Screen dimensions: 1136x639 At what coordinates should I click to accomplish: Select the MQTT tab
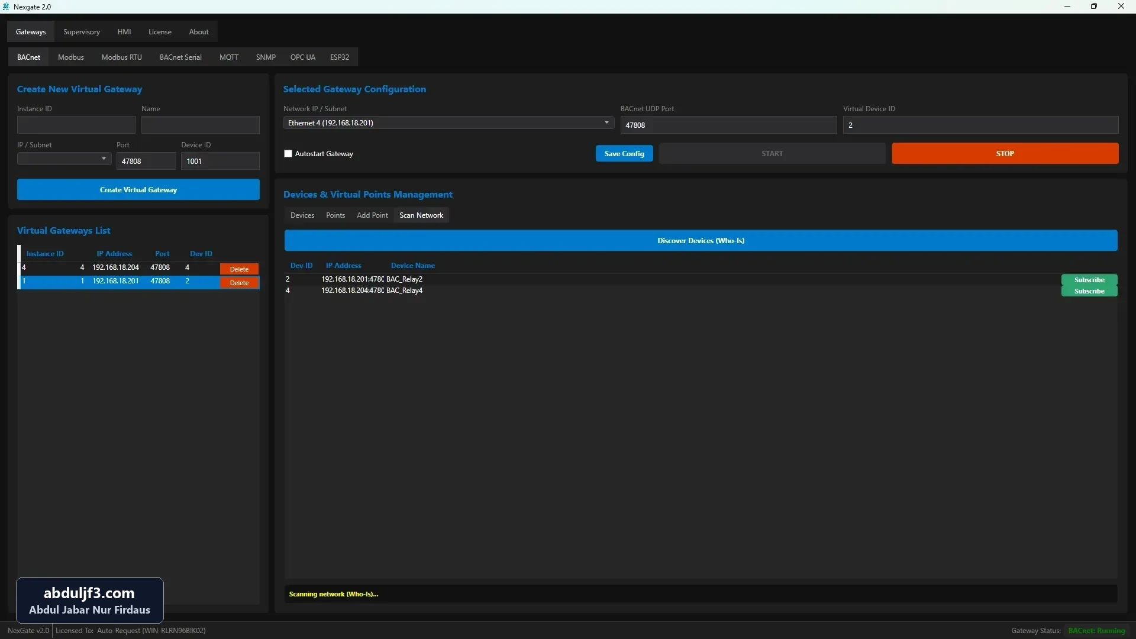tap(229, 57)
